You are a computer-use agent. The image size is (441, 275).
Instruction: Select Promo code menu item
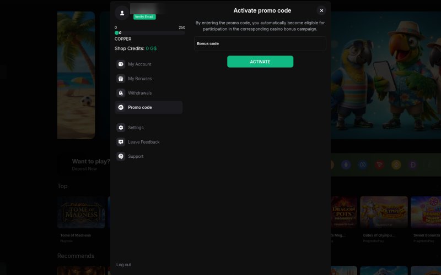pos(148,107)
